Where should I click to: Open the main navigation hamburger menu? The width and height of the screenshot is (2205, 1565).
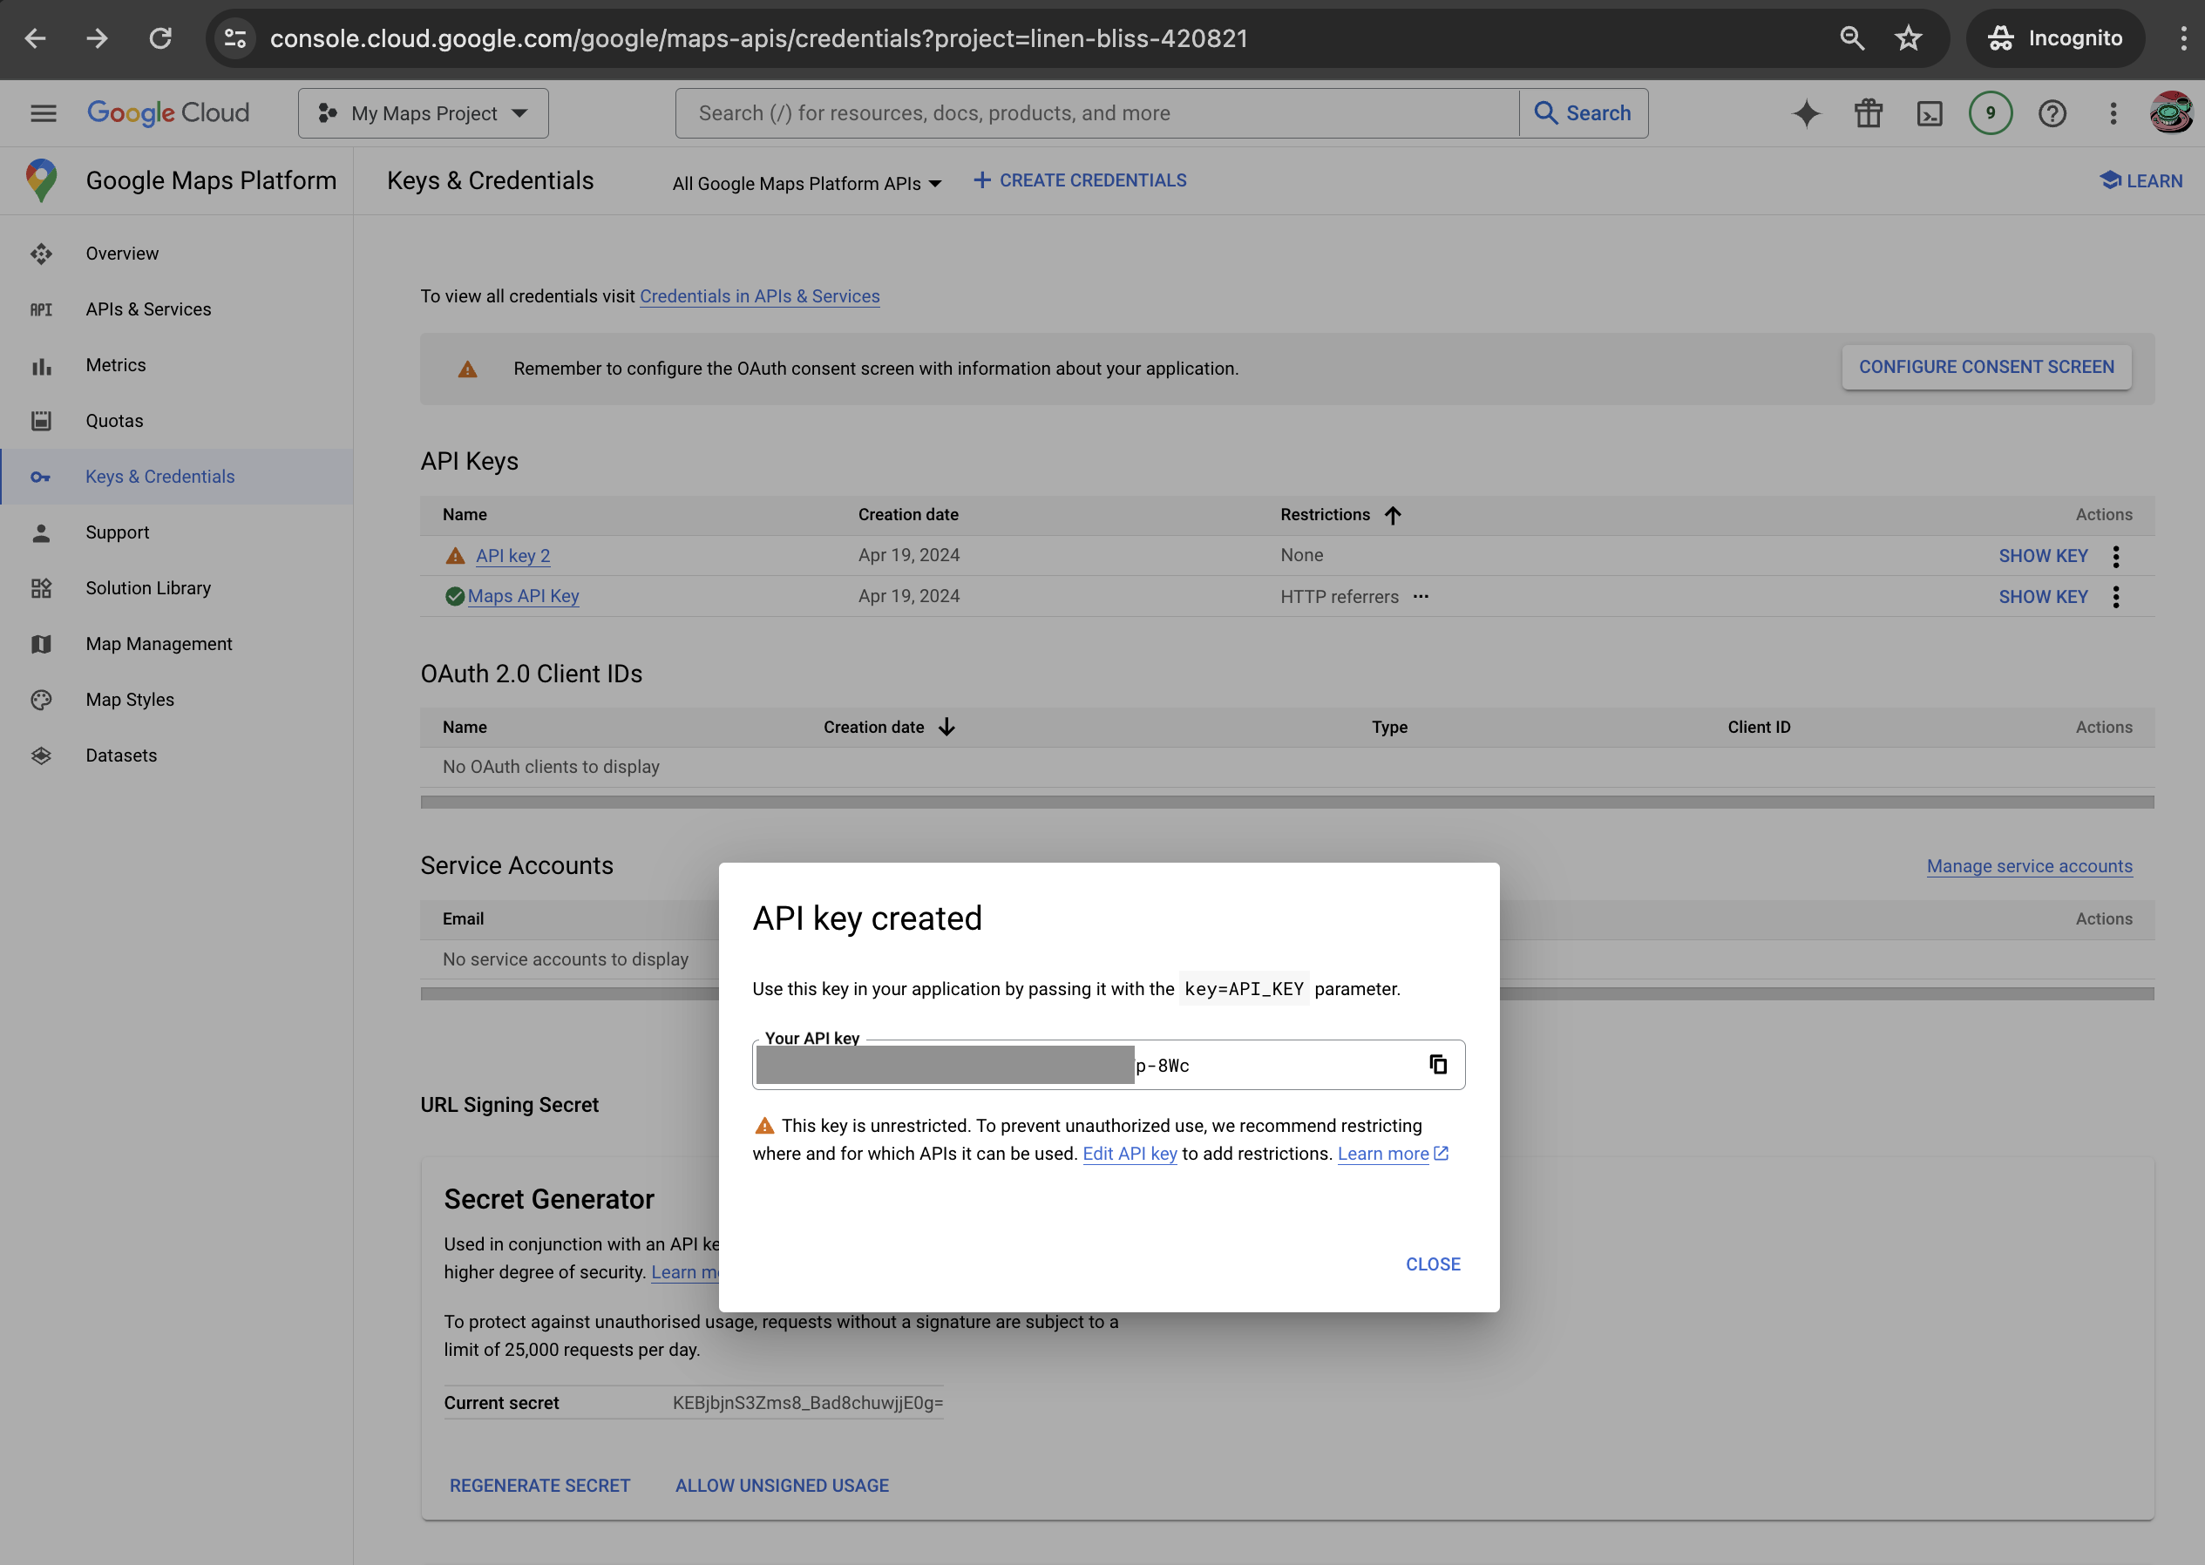(x=43, y=113)
